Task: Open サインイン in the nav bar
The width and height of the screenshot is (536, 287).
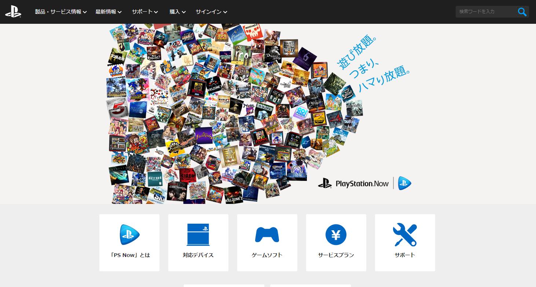Action: [209, 12]
